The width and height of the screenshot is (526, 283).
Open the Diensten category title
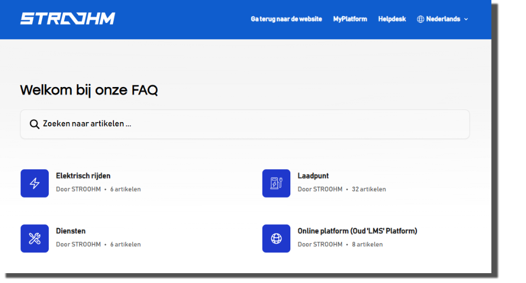(71, 231)
